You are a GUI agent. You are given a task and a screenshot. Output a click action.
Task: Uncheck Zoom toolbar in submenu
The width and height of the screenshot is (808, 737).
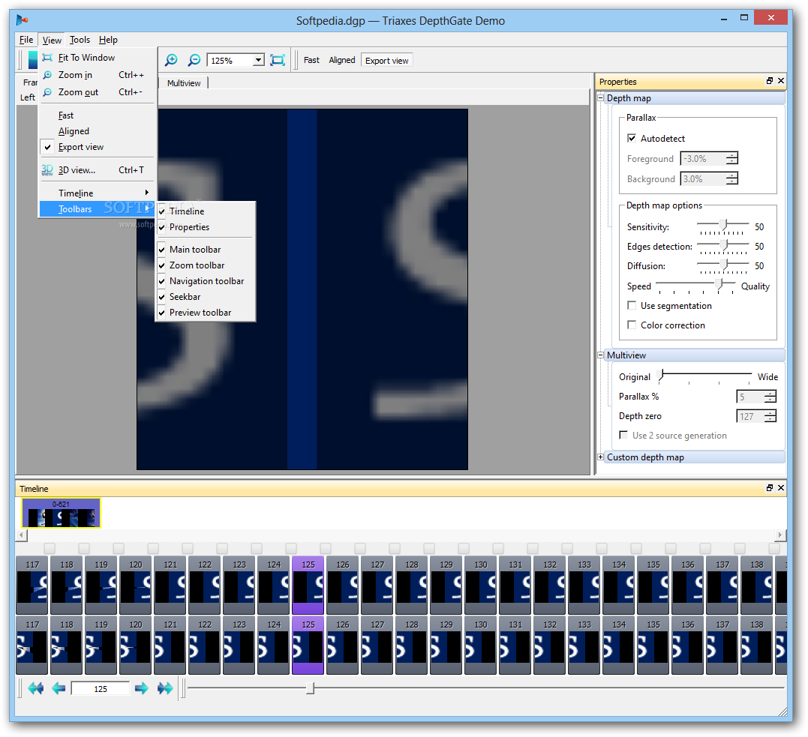pos(205,265)
